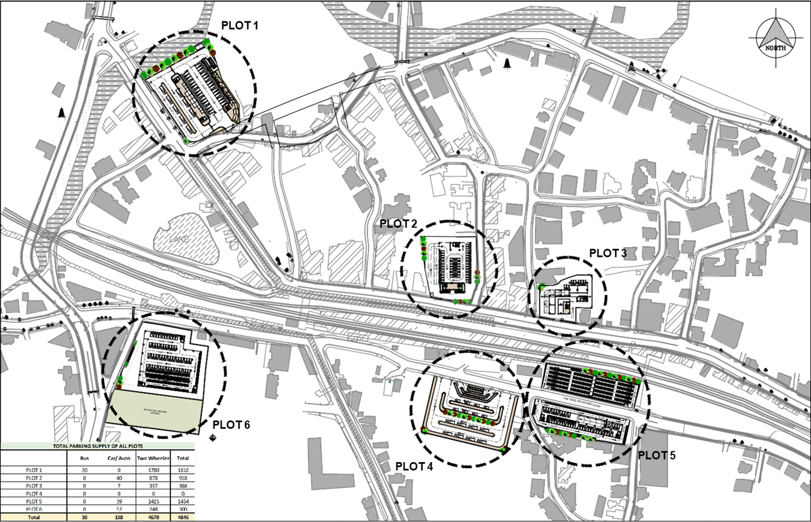Select the 'PLOT 6' map label
The width and height of the screenshot is (811, 522).
[231, 425]
